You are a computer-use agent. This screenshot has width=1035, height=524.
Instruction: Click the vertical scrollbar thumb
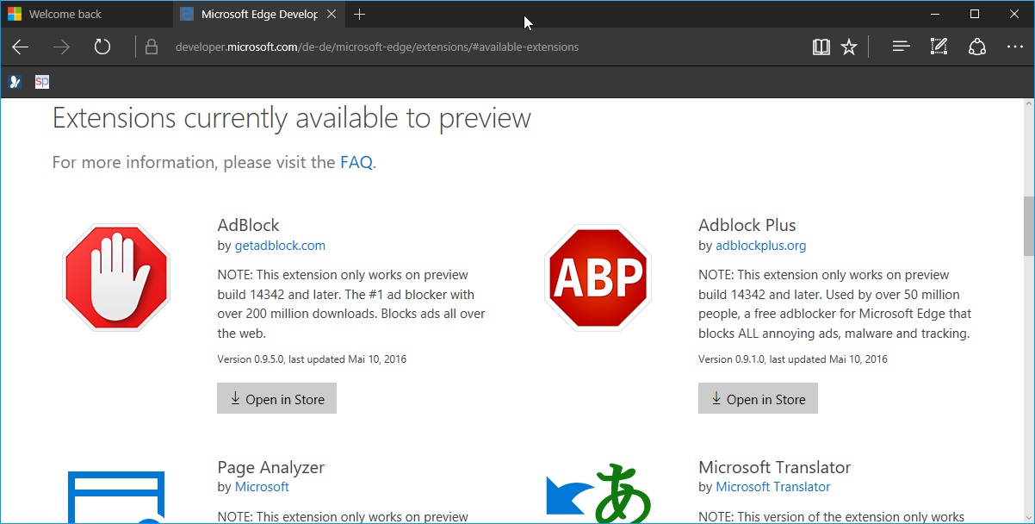tap(1028, 226)
